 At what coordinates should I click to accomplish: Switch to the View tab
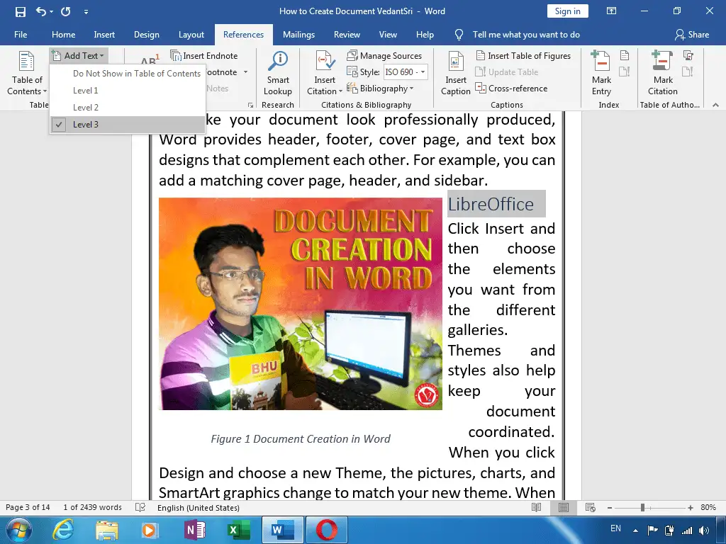388,35
